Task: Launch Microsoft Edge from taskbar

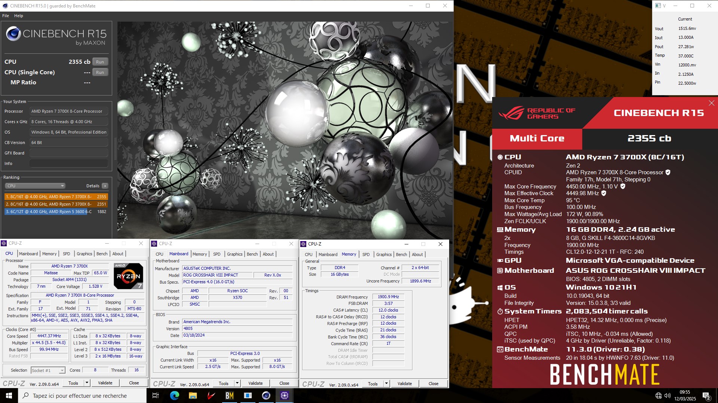Action: 174,396
